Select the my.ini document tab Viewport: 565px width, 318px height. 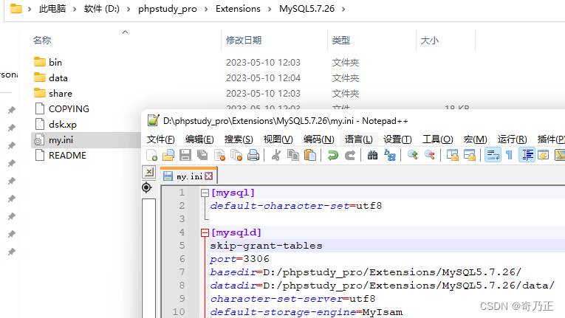188,176
